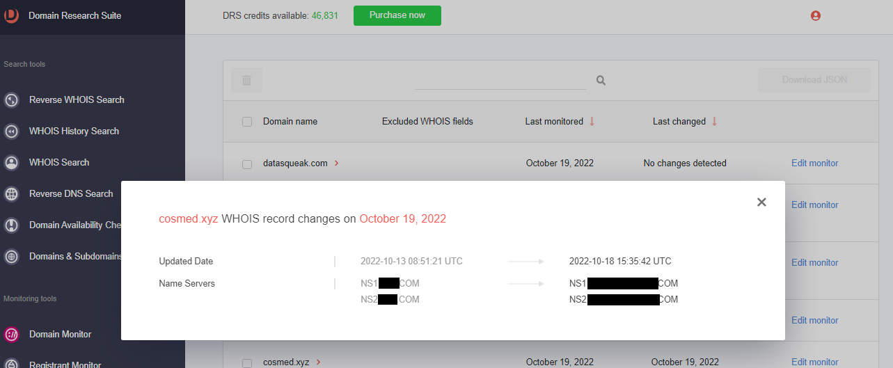
Task: Click the Purchase now button
Action: point(397,15)
